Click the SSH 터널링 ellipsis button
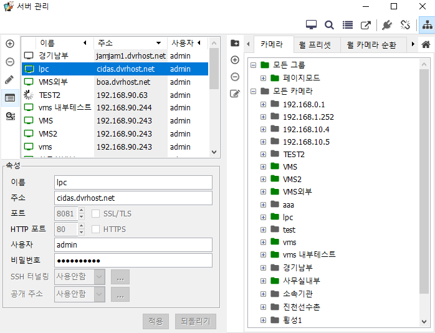The width and height of the screenshot is (435, 333). (120, 277)
